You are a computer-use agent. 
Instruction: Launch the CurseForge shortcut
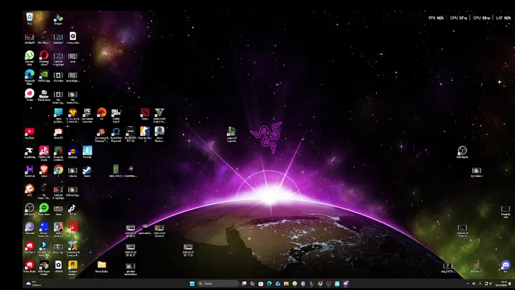30,152
